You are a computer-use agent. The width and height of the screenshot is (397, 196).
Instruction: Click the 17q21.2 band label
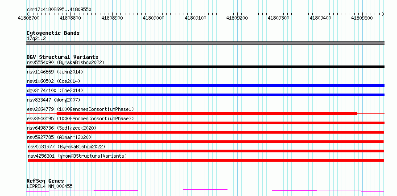tap(36, 39)
